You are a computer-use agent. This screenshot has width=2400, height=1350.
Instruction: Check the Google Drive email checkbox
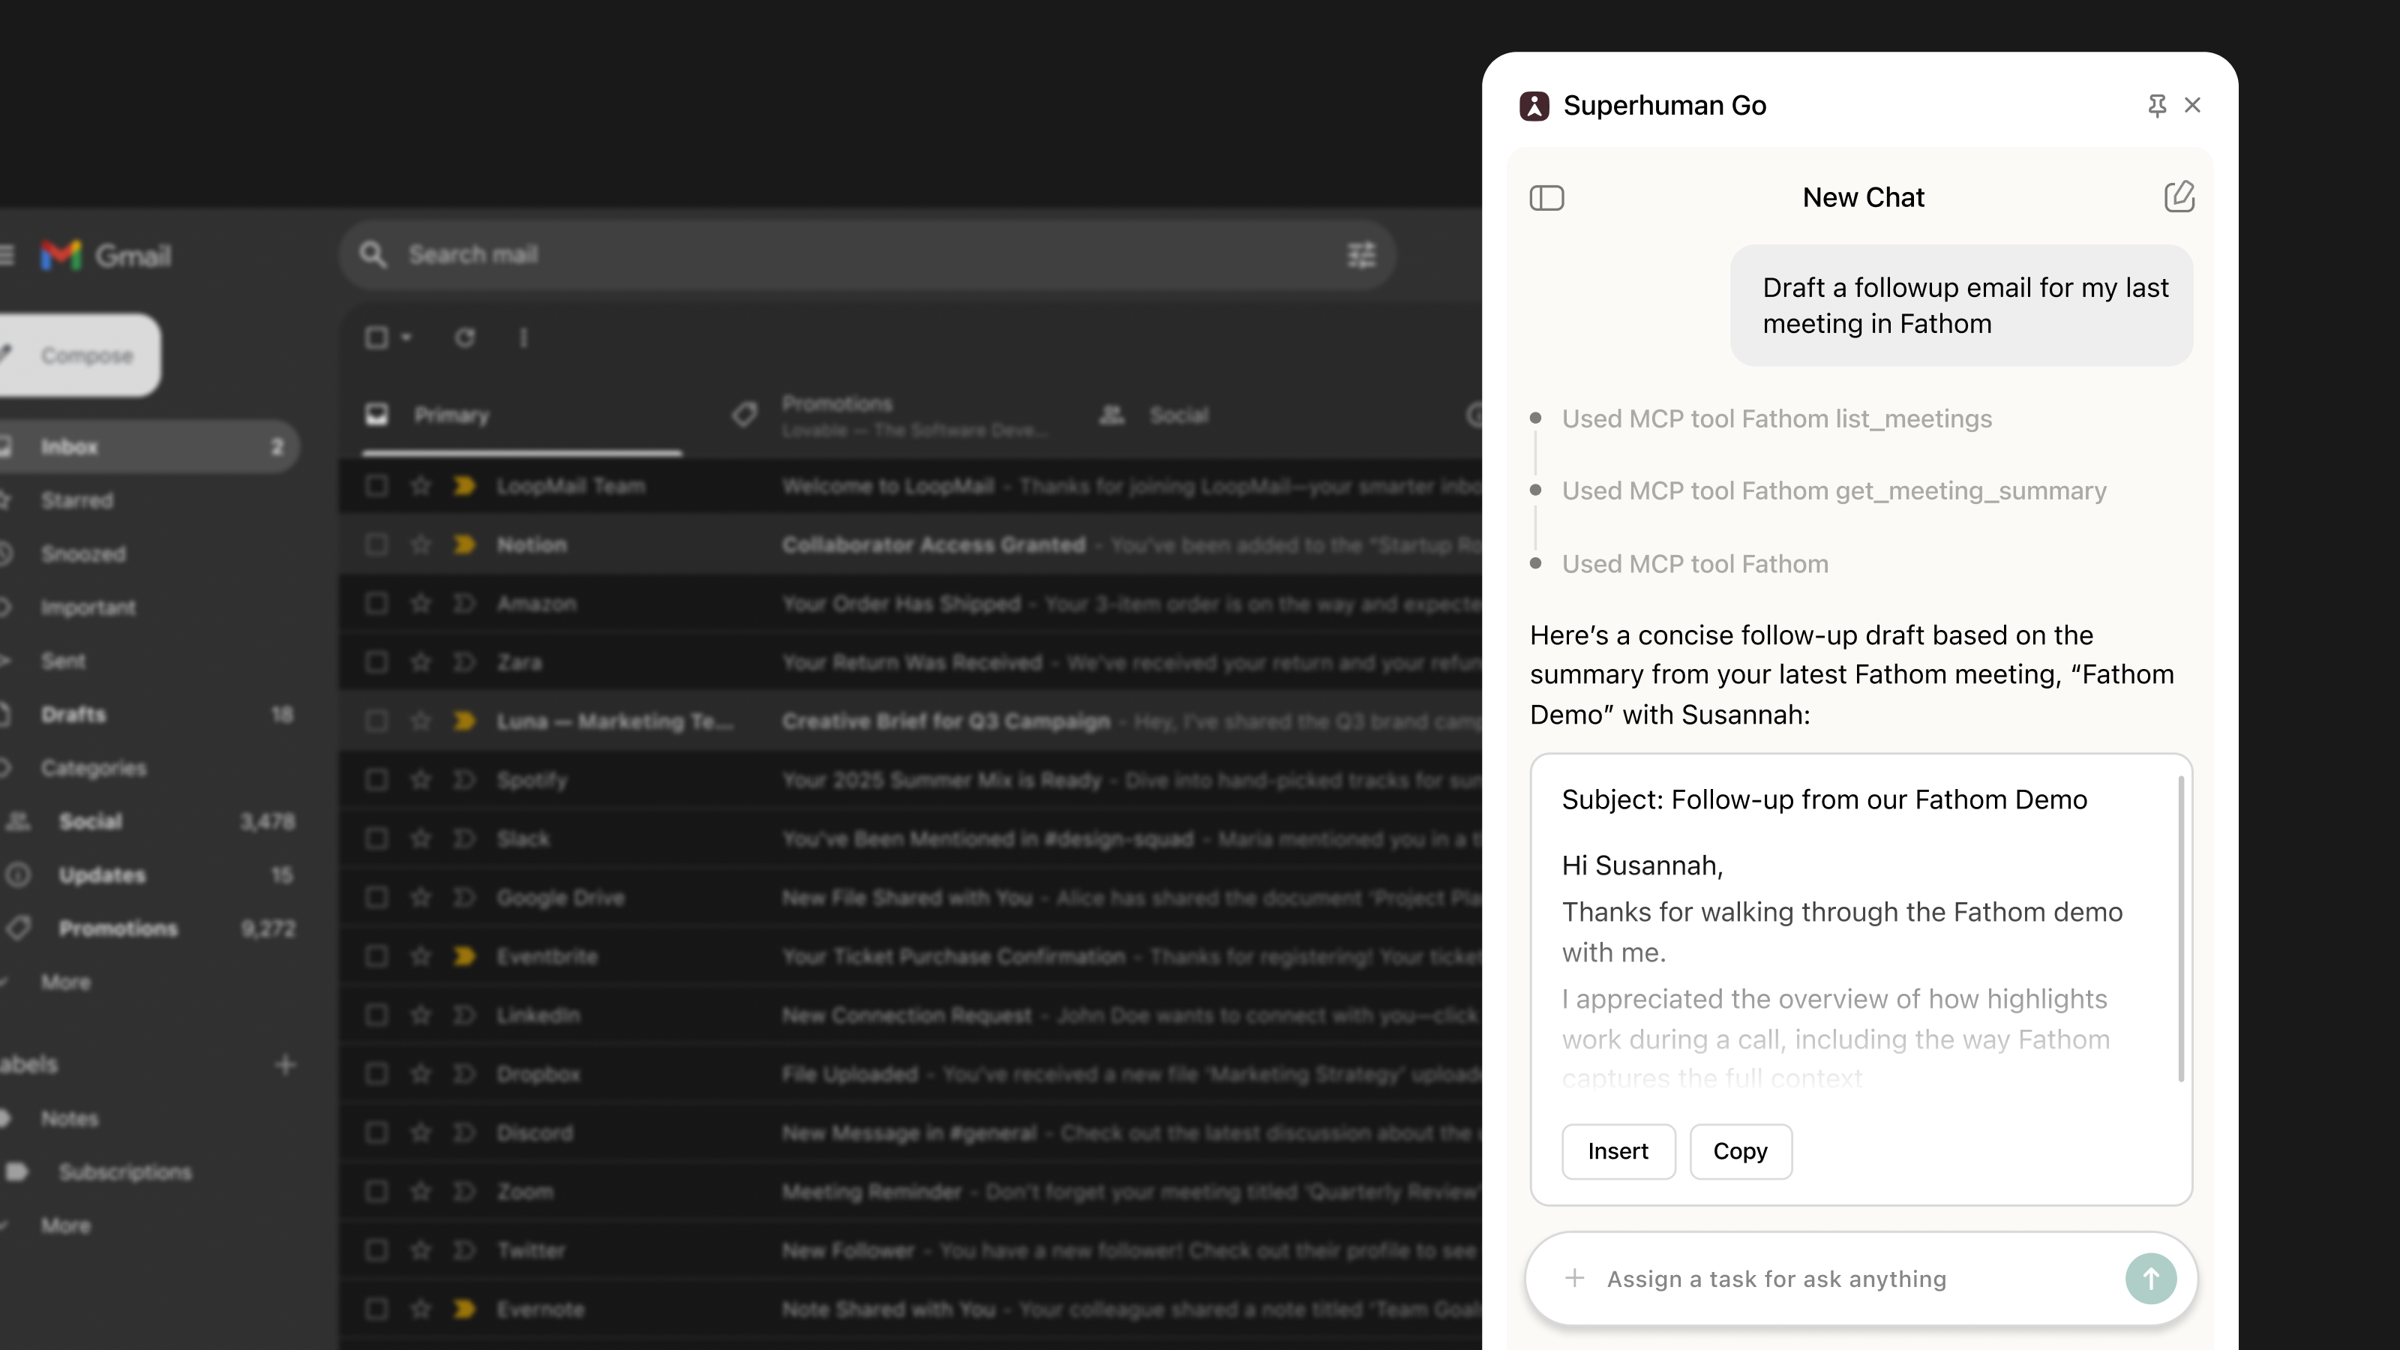click(376, 897)
